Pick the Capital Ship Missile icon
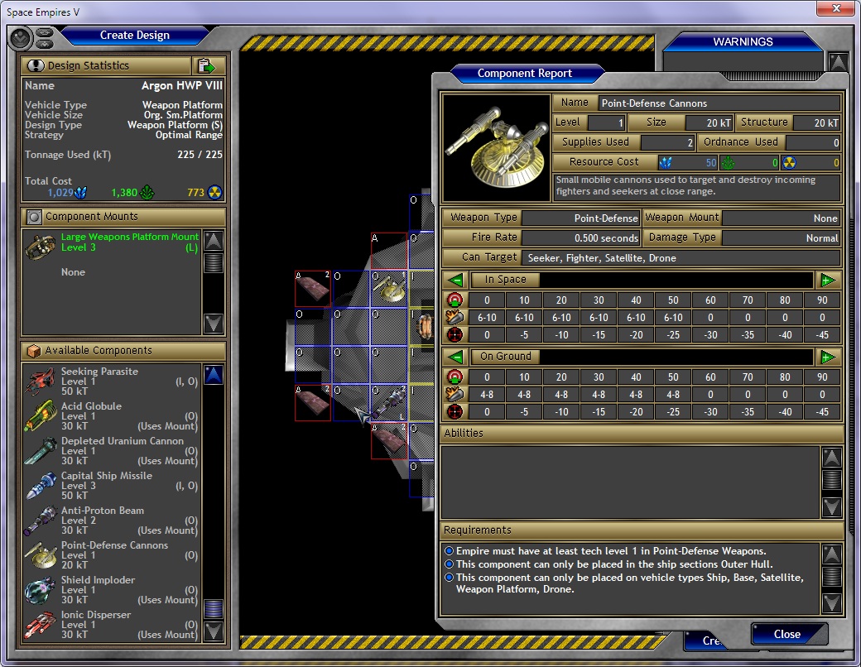861x667 pixels. [x=40, y=485]
